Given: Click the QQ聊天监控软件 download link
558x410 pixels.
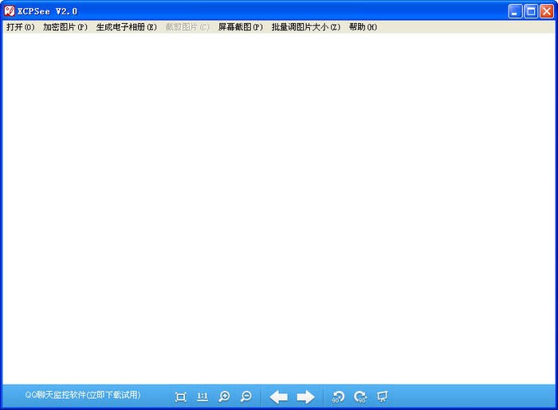Looking at the screenshot, I should pos(82,395).
